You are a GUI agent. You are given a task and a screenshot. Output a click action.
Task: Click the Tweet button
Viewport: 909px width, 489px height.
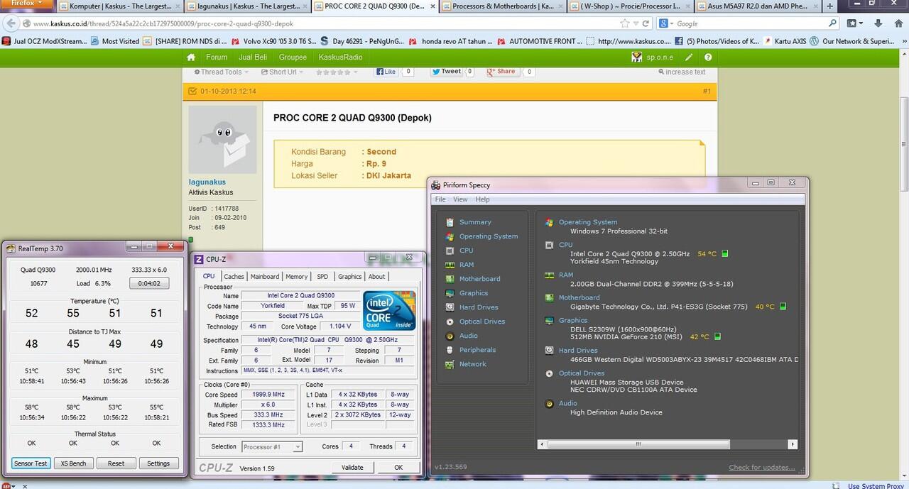[446, 72]
